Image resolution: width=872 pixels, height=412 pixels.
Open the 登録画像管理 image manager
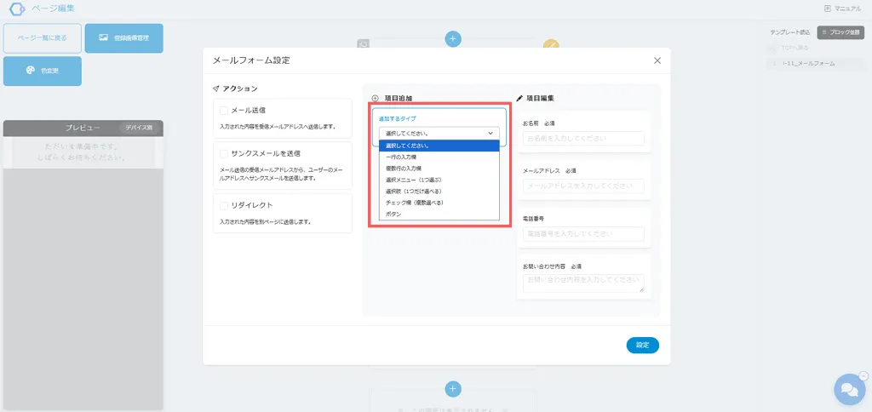point(123,38)
